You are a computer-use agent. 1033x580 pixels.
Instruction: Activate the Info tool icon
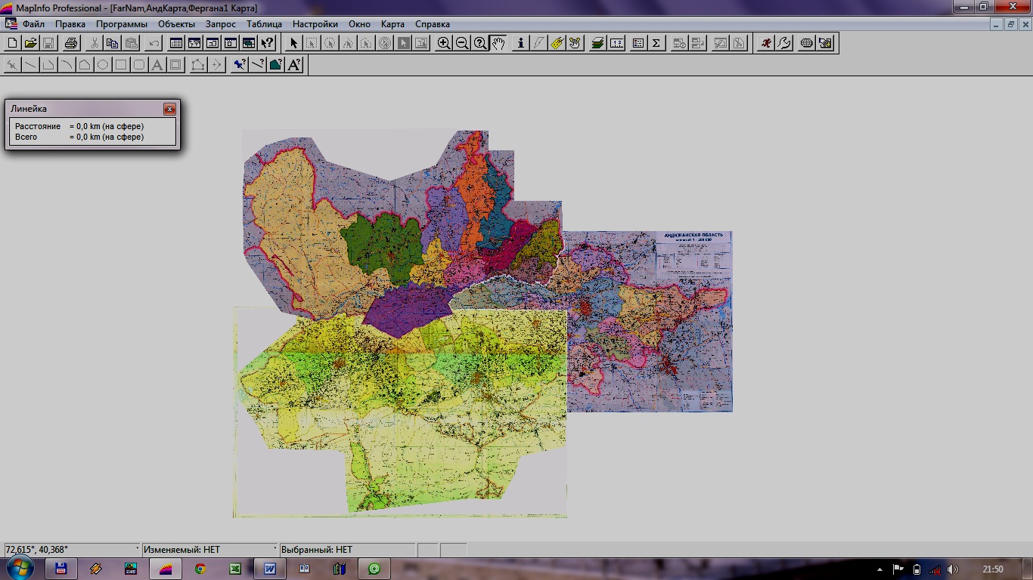[x=520, y=43]
